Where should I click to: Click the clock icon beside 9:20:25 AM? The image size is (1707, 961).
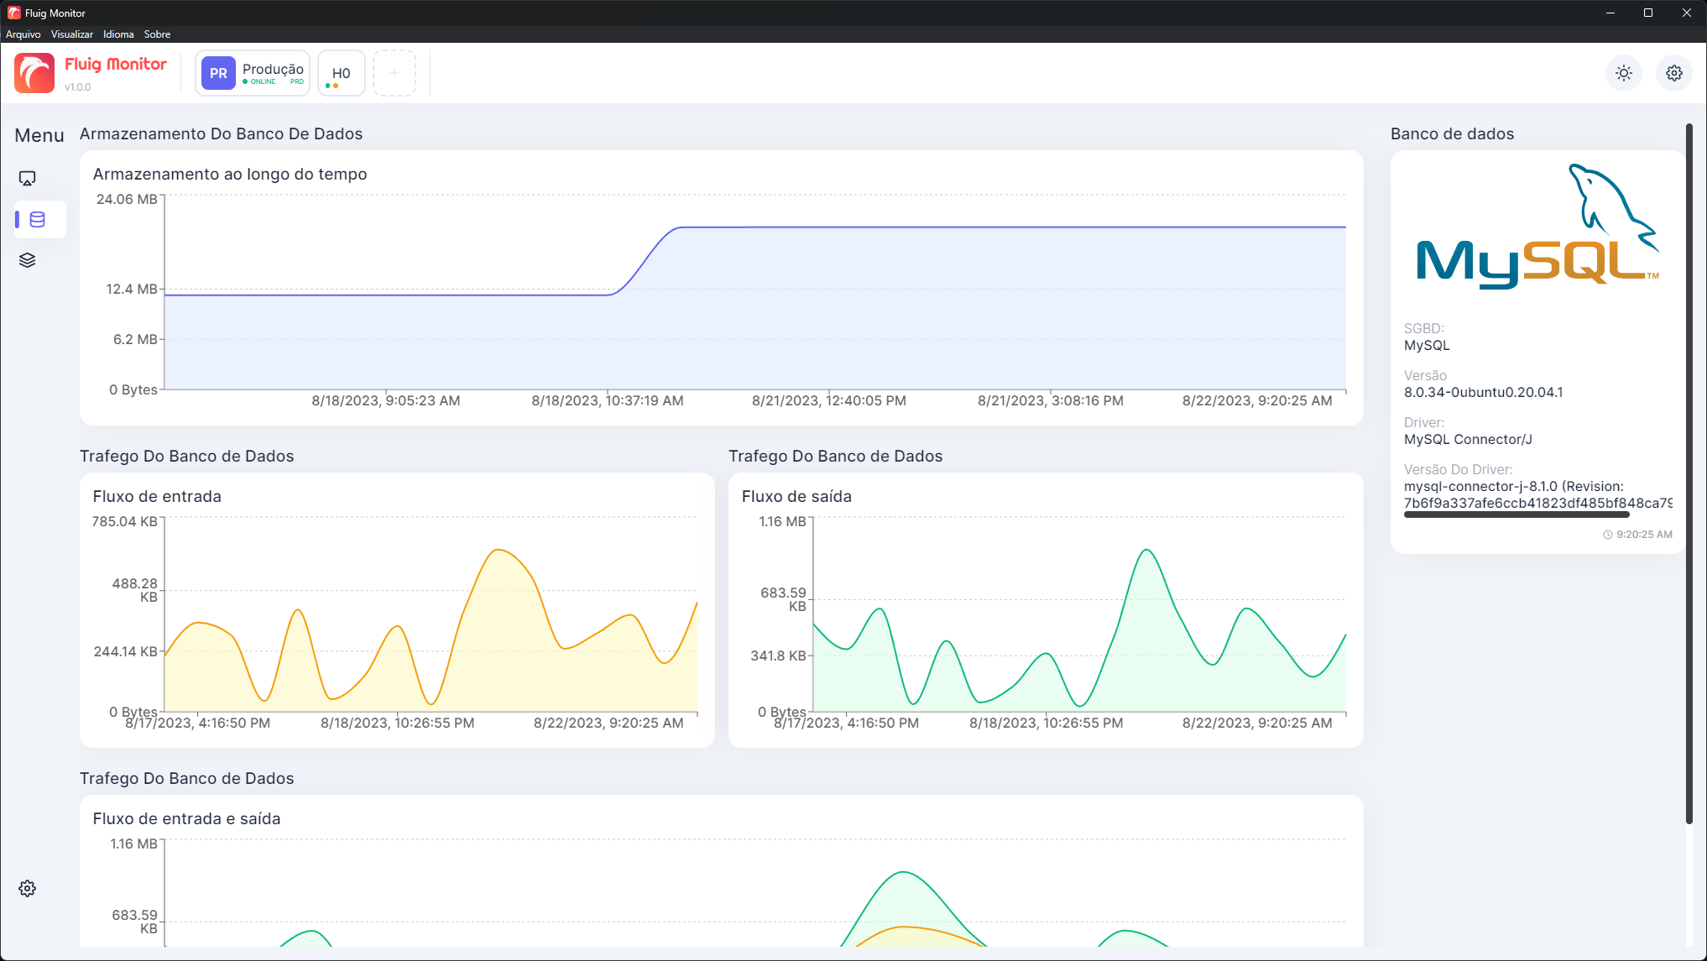[x=1608, y=535]
